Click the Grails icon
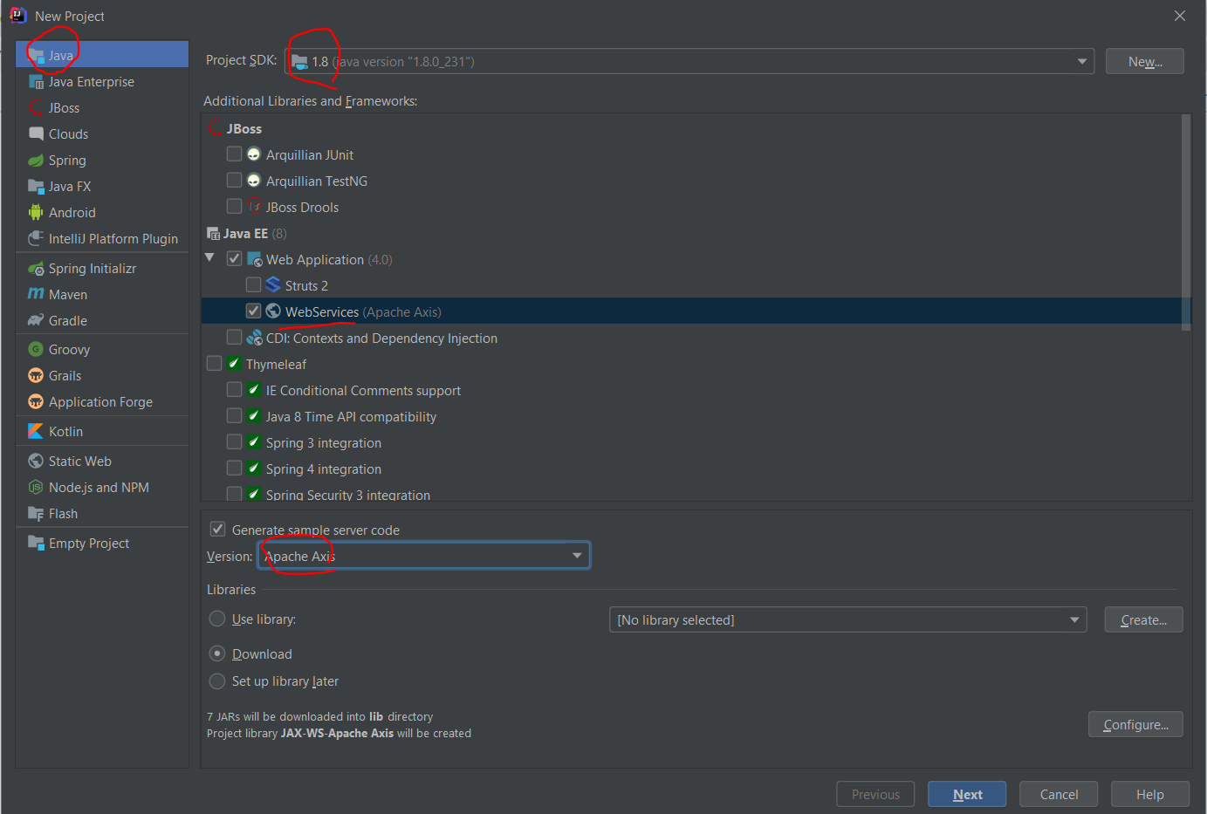 coord(36,376)
